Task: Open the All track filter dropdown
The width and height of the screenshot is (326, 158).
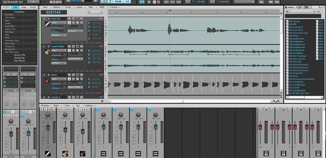Action: click(95, 12)
